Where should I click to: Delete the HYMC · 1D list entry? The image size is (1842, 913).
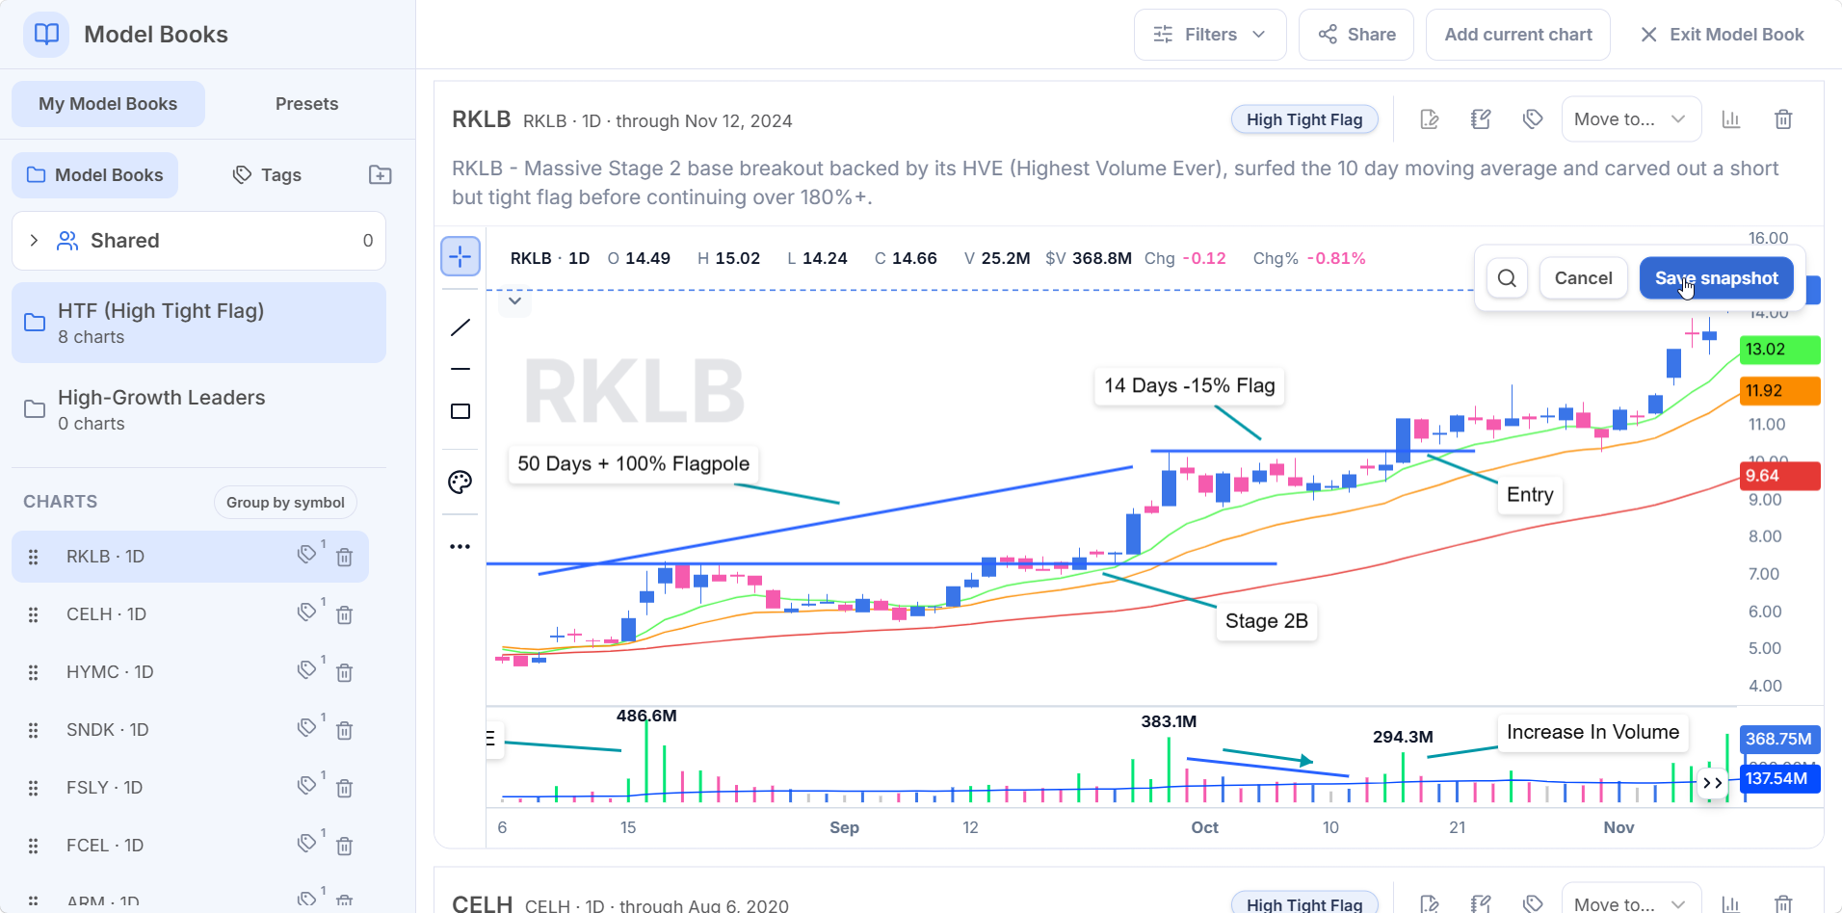[344, 672]
